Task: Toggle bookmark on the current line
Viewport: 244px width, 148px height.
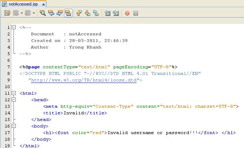Action: point(96,13)
